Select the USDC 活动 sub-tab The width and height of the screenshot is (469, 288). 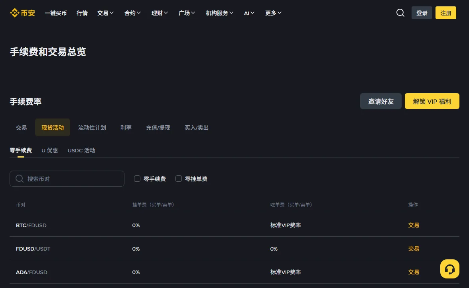point(81,150)
